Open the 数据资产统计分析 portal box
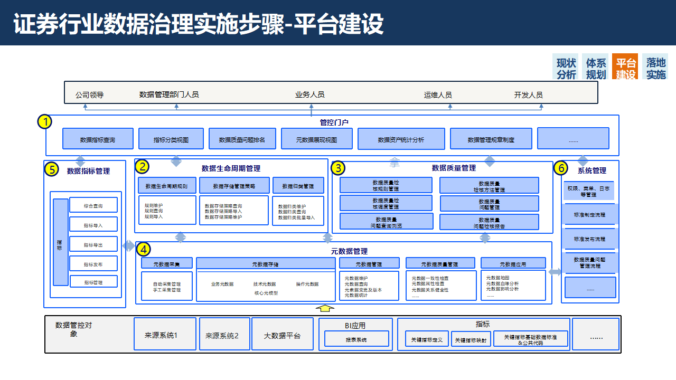The height and width of the screenshot is (380, 676). coord(401,139)
